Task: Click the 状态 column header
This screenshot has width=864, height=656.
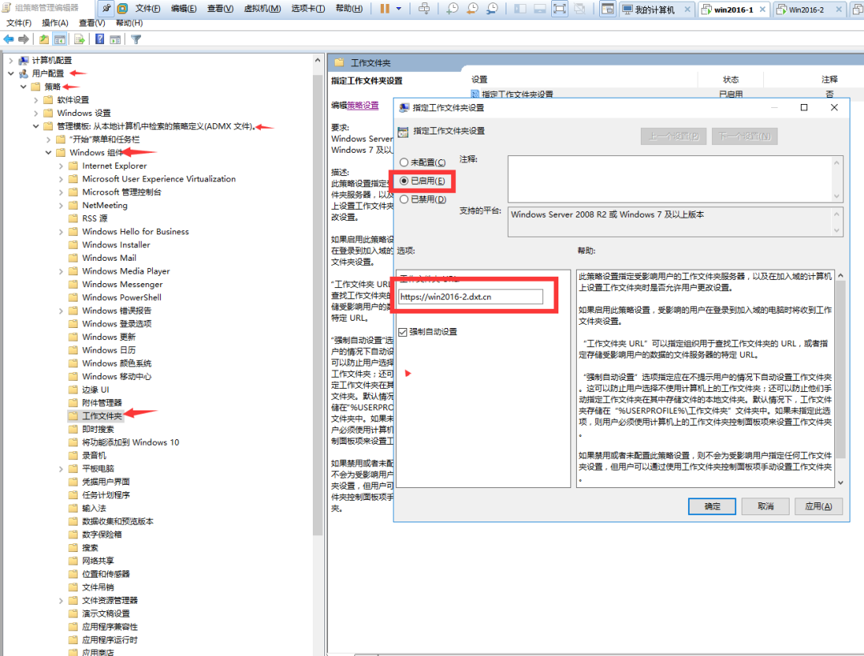Action: pyautogui.click(x=730, y=79)
